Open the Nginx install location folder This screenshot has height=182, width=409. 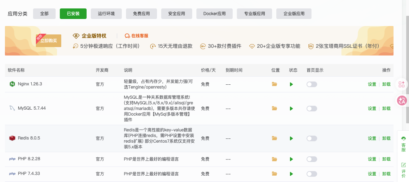click(275, 84)
